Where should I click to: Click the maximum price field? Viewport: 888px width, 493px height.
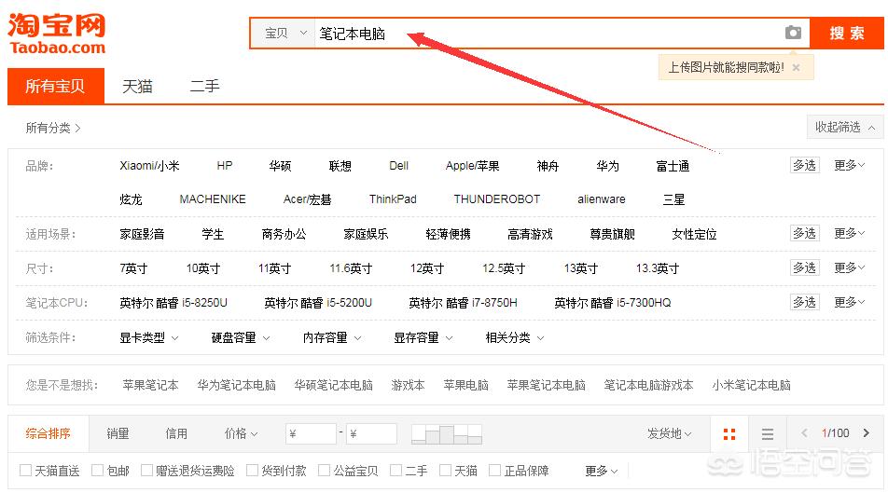pos(371,434)
